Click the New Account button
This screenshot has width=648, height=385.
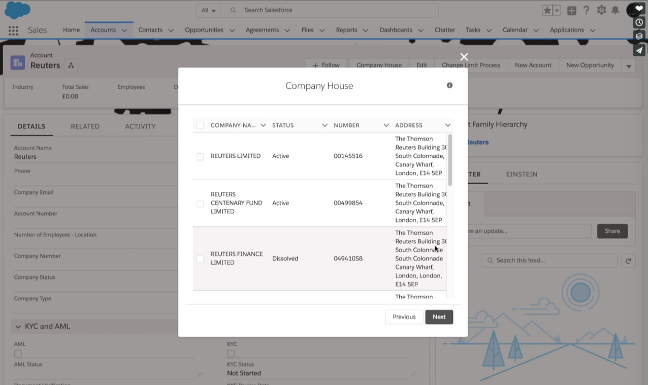point(533,65)
